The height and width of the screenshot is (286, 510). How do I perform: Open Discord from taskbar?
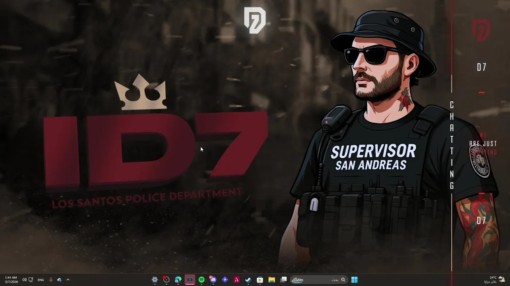pyautogui.click(x=213, y=280)
